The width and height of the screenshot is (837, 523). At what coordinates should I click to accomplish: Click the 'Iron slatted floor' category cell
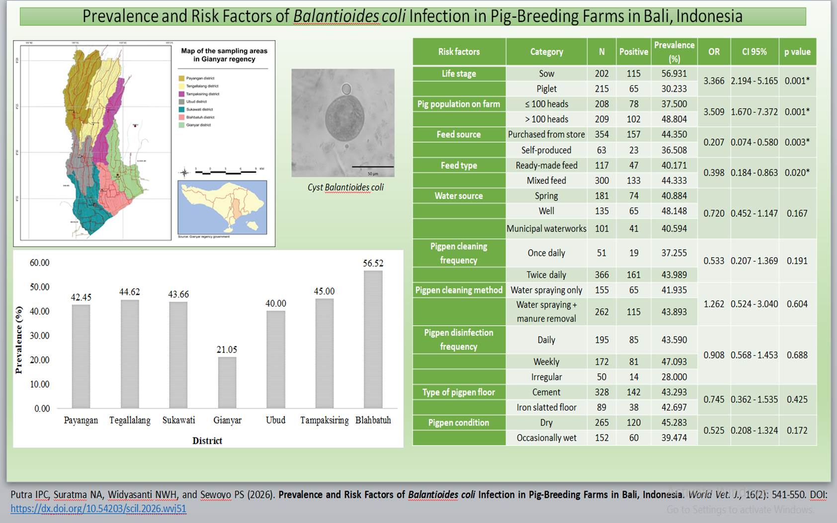tap(546, 407)
